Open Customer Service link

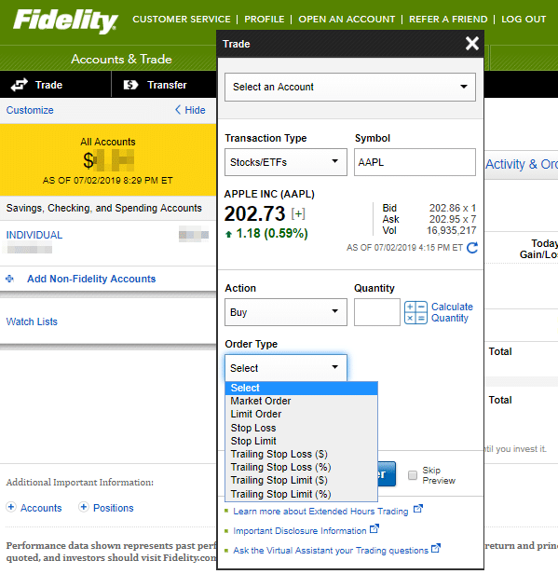click(x=182, y=19)
